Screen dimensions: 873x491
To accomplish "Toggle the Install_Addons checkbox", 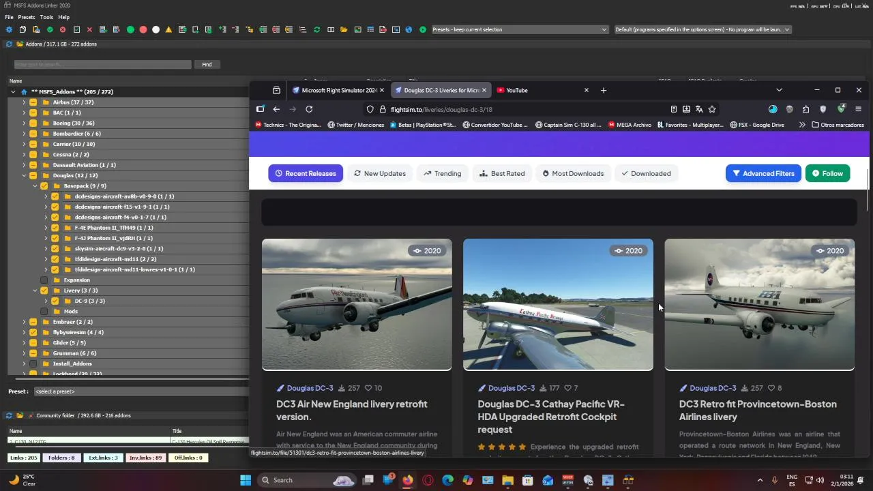I will (33, 363).
